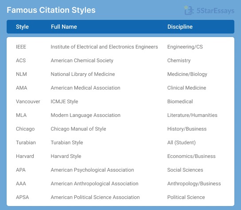Click 'Modern Language Association' text
241x210 pixels.
(x=86, y=115)
